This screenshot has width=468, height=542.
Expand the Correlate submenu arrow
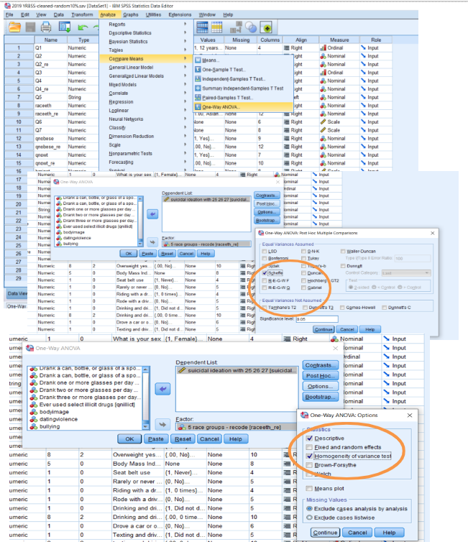coord(185,93)
